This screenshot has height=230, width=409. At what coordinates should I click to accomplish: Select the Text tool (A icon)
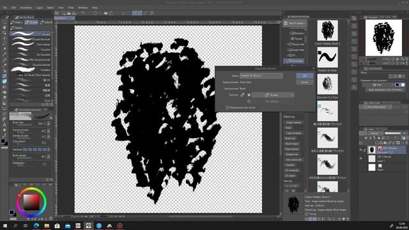click(4, 125)
